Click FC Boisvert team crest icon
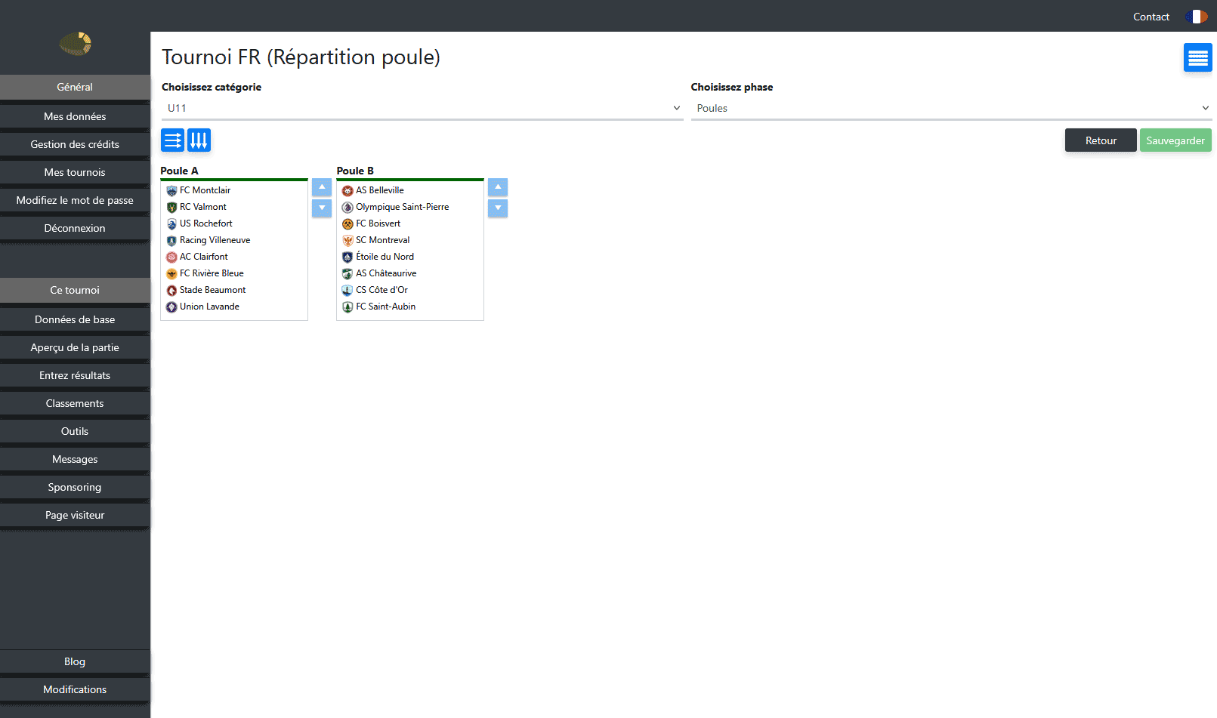The image size is (1217, 718). pos(347,224)
